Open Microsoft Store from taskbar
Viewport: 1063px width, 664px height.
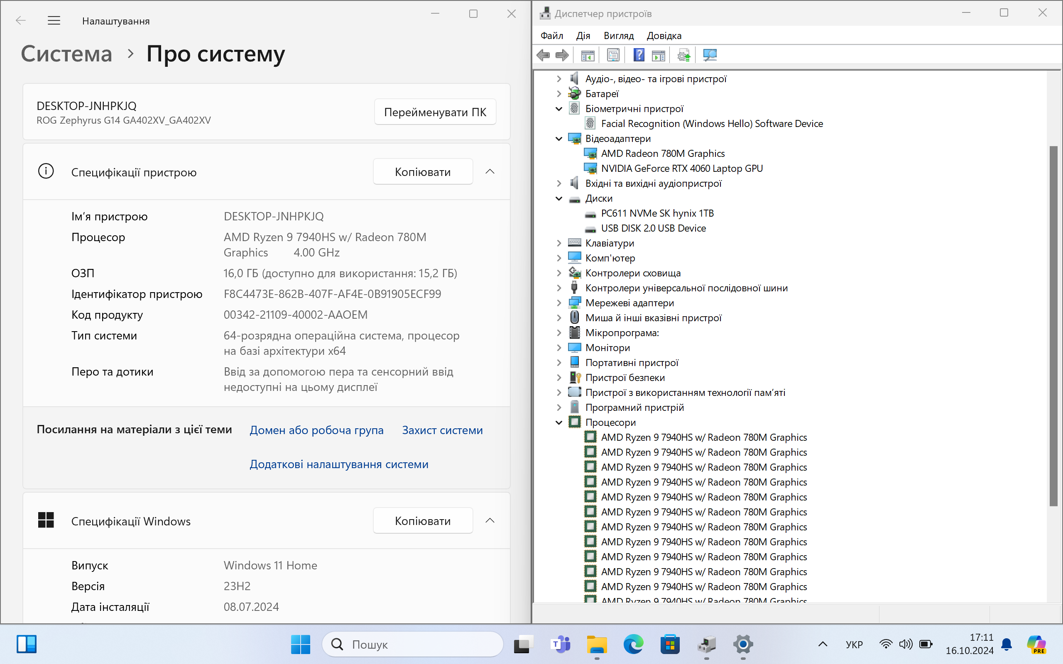click(670, 644)
